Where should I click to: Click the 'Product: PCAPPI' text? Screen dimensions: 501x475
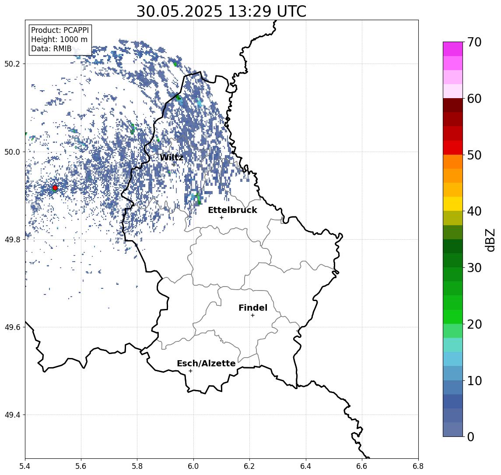tap(60, 30)
